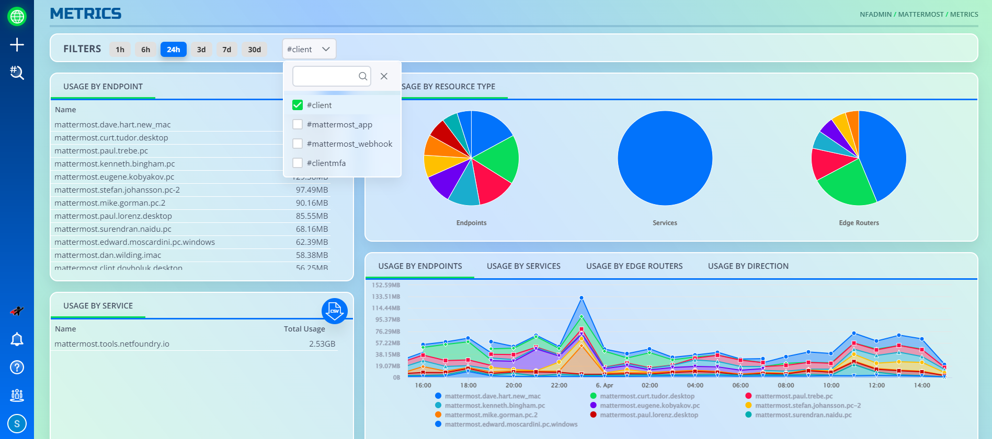Click the Services pie chart
Screen dimensions: 992x439
(665, 158)
